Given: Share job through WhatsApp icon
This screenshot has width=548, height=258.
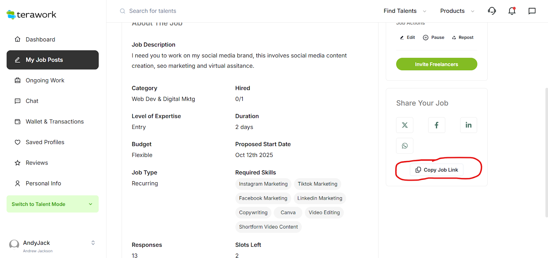Looking at the screenshot, I should [404, 146].
